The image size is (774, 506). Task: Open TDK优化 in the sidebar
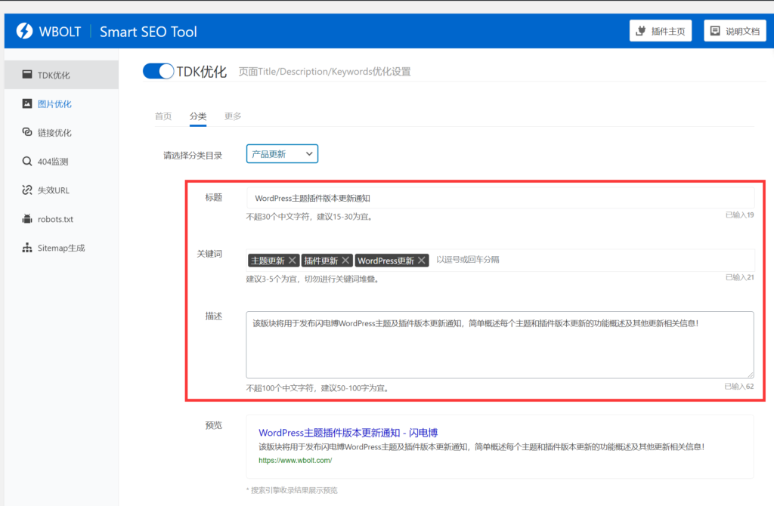(54, 76)
